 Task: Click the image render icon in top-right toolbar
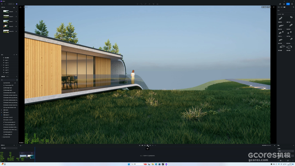(x=284, y=4)
